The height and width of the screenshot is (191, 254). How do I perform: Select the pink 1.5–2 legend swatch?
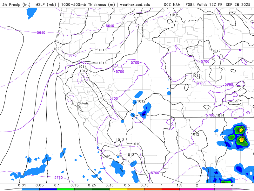188,189
